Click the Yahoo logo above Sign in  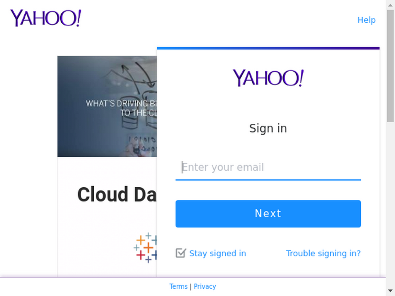[268, 78]
